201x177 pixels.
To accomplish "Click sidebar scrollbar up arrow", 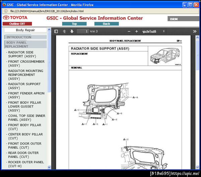I will pos(49,29).
